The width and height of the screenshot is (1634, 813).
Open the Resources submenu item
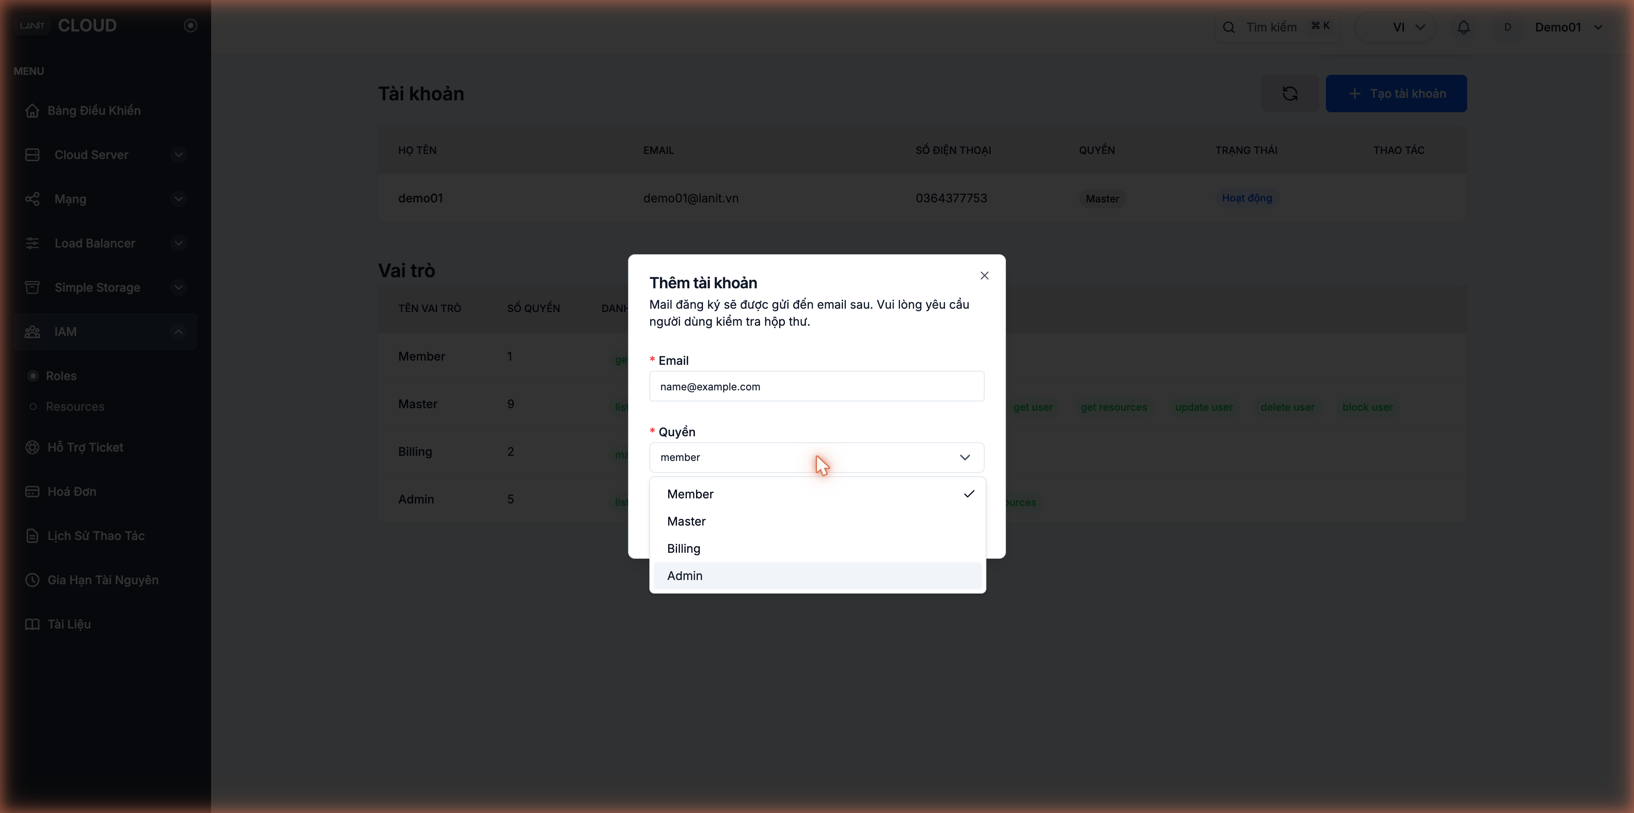(75, 407)
